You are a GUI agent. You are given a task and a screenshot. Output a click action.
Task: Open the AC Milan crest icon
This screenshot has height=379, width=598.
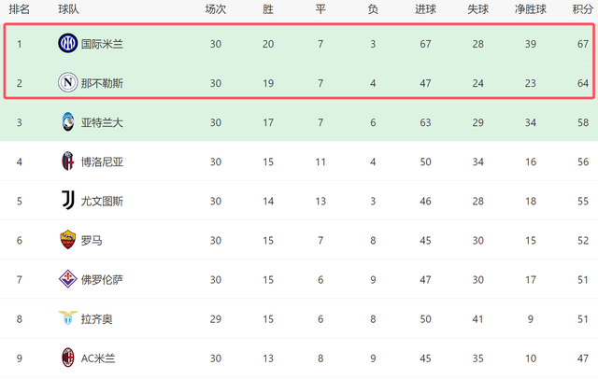[68, 358]
